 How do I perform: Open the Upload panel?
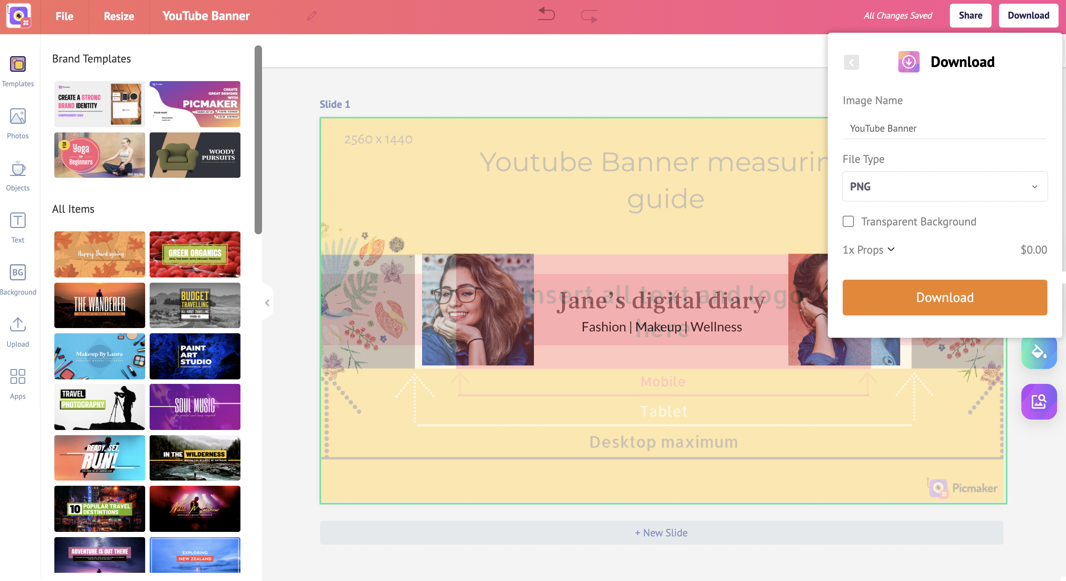18,332
